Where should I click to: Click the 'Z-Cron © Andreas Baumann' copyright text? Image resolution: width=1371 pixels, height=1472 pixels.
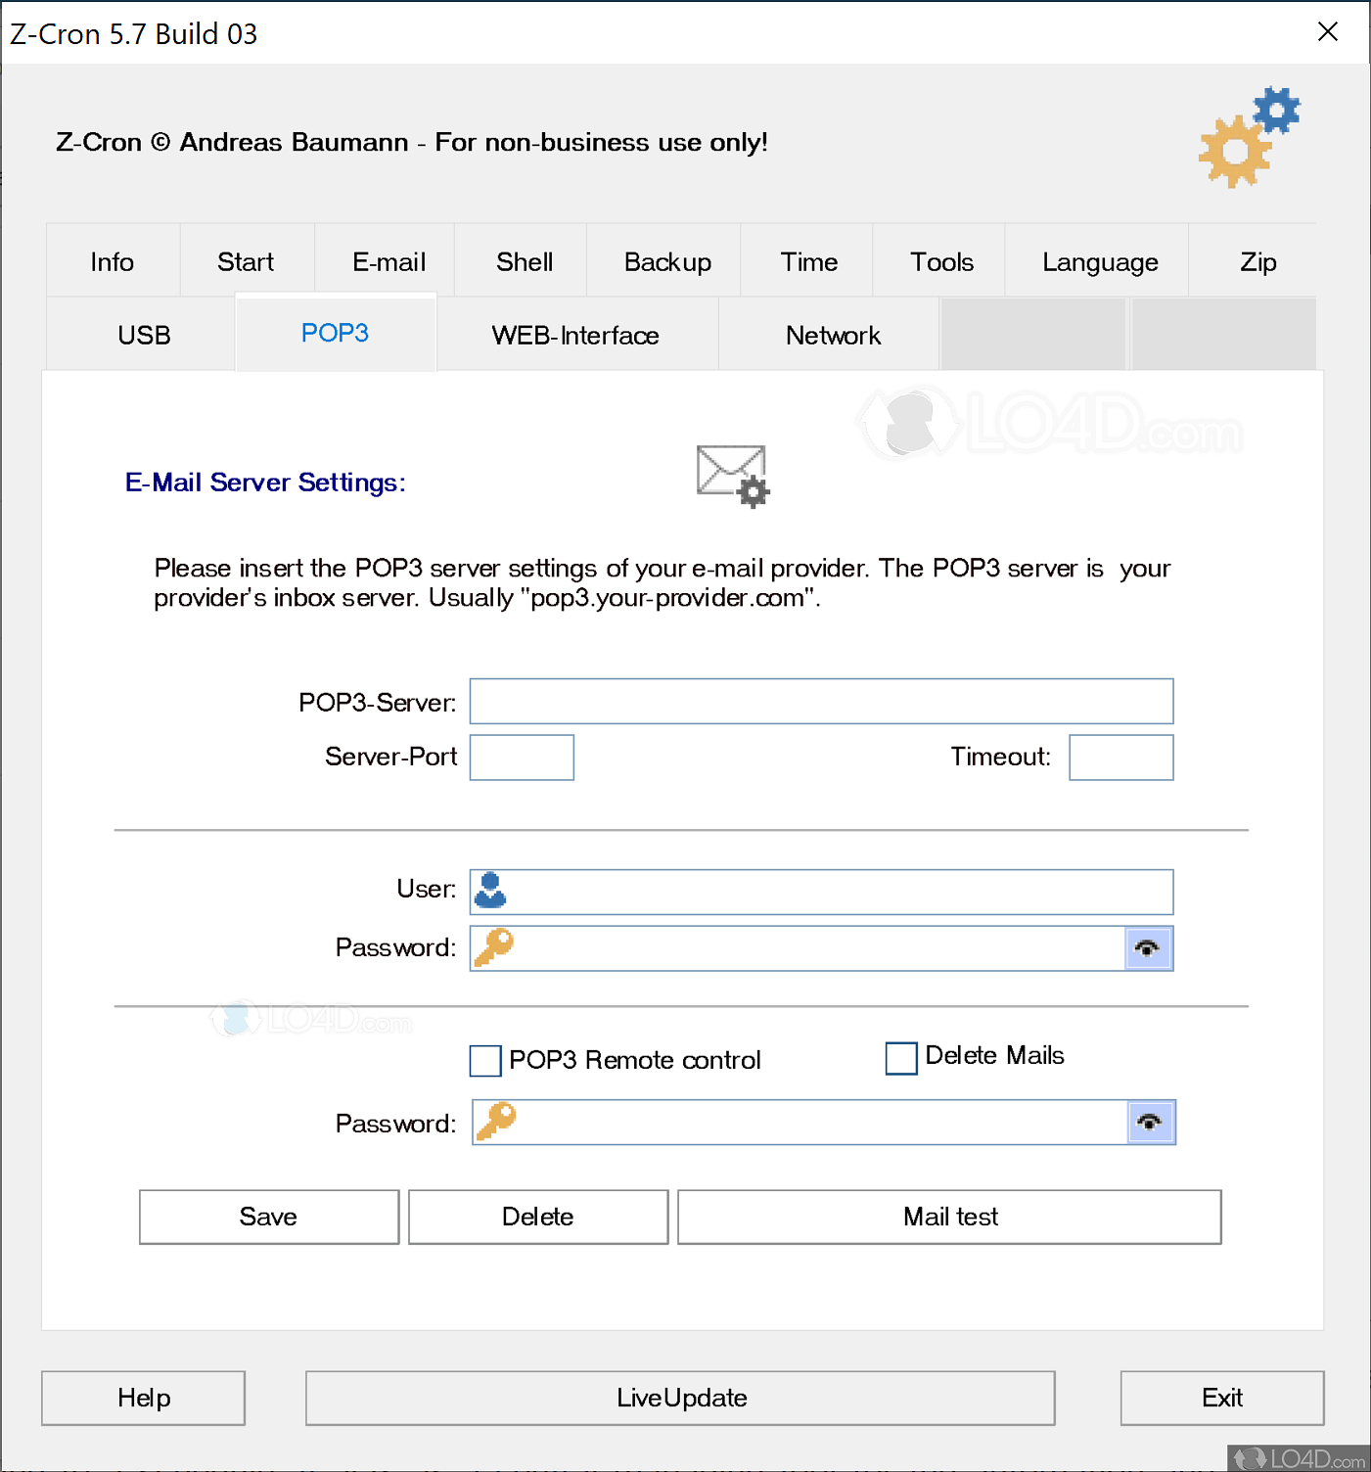point(232,142)
